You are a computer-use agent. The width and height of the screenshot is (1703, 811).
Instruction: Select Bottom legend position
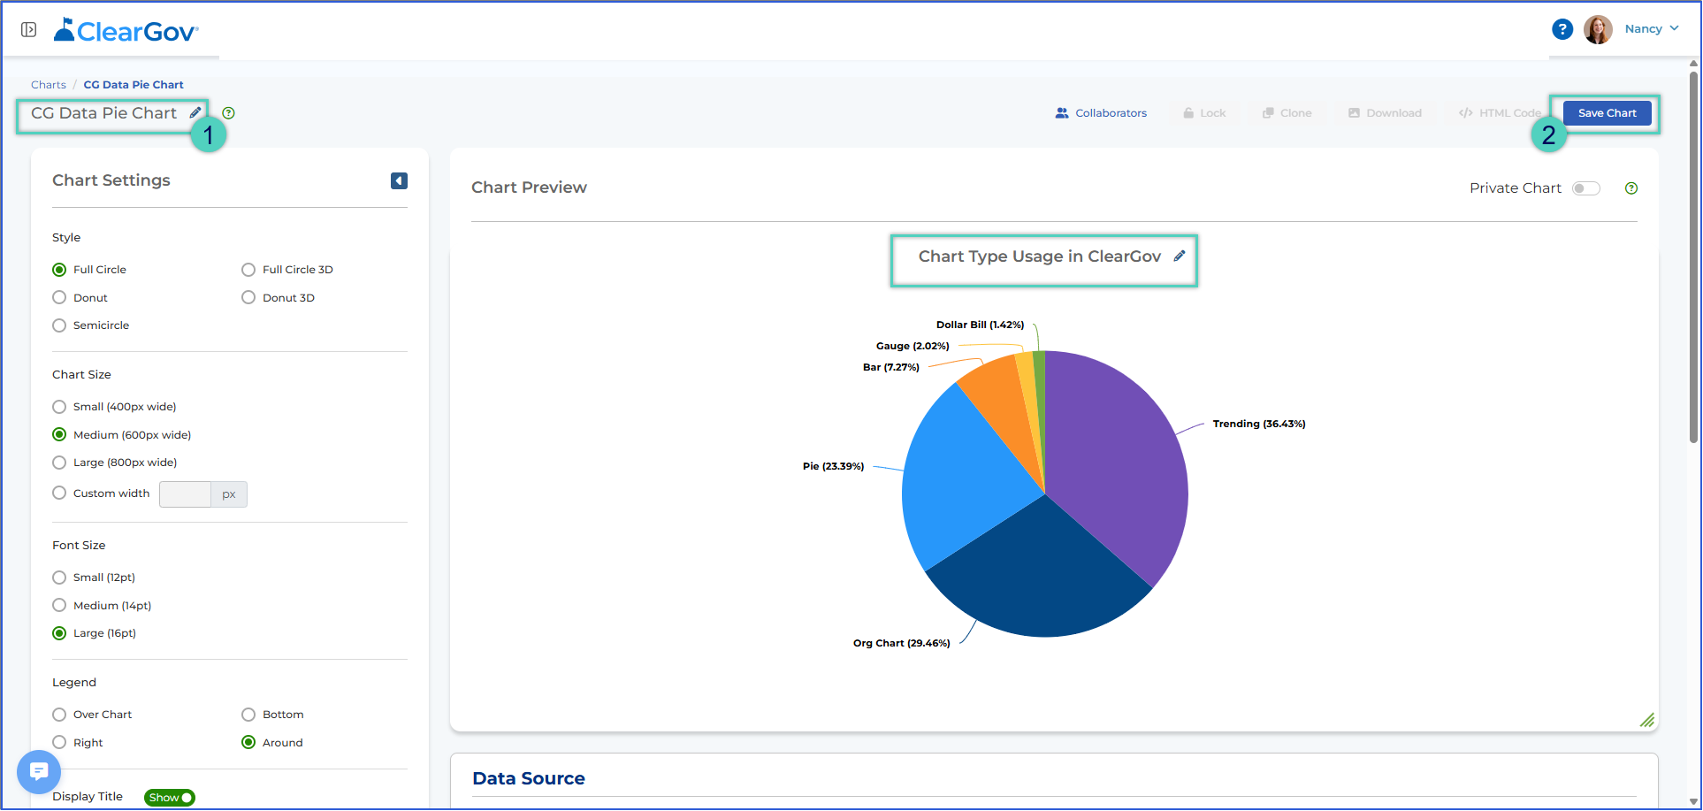click(248, 715)
